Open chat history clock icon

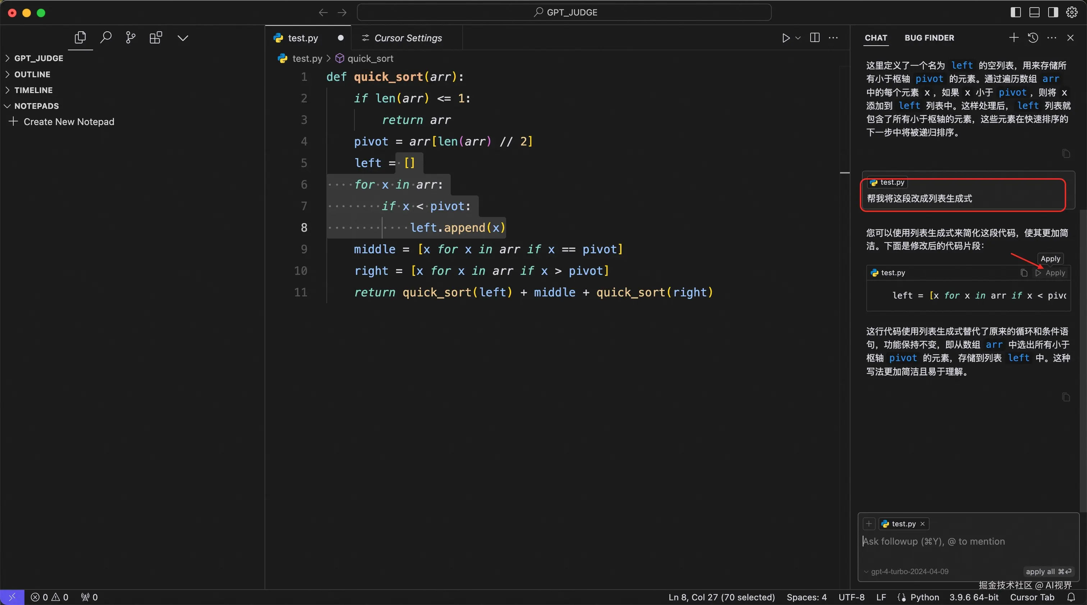coord(1033,38)
